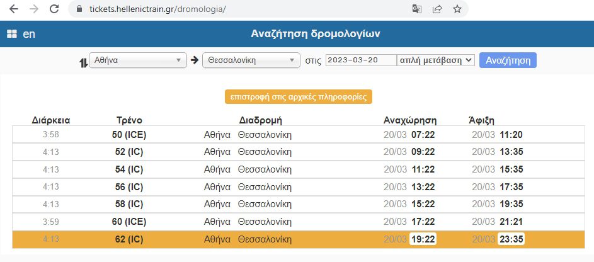The width and height of the screenshot is (594, 262).
Task: Click the share page icon
Action: click(x=437, y=9)
